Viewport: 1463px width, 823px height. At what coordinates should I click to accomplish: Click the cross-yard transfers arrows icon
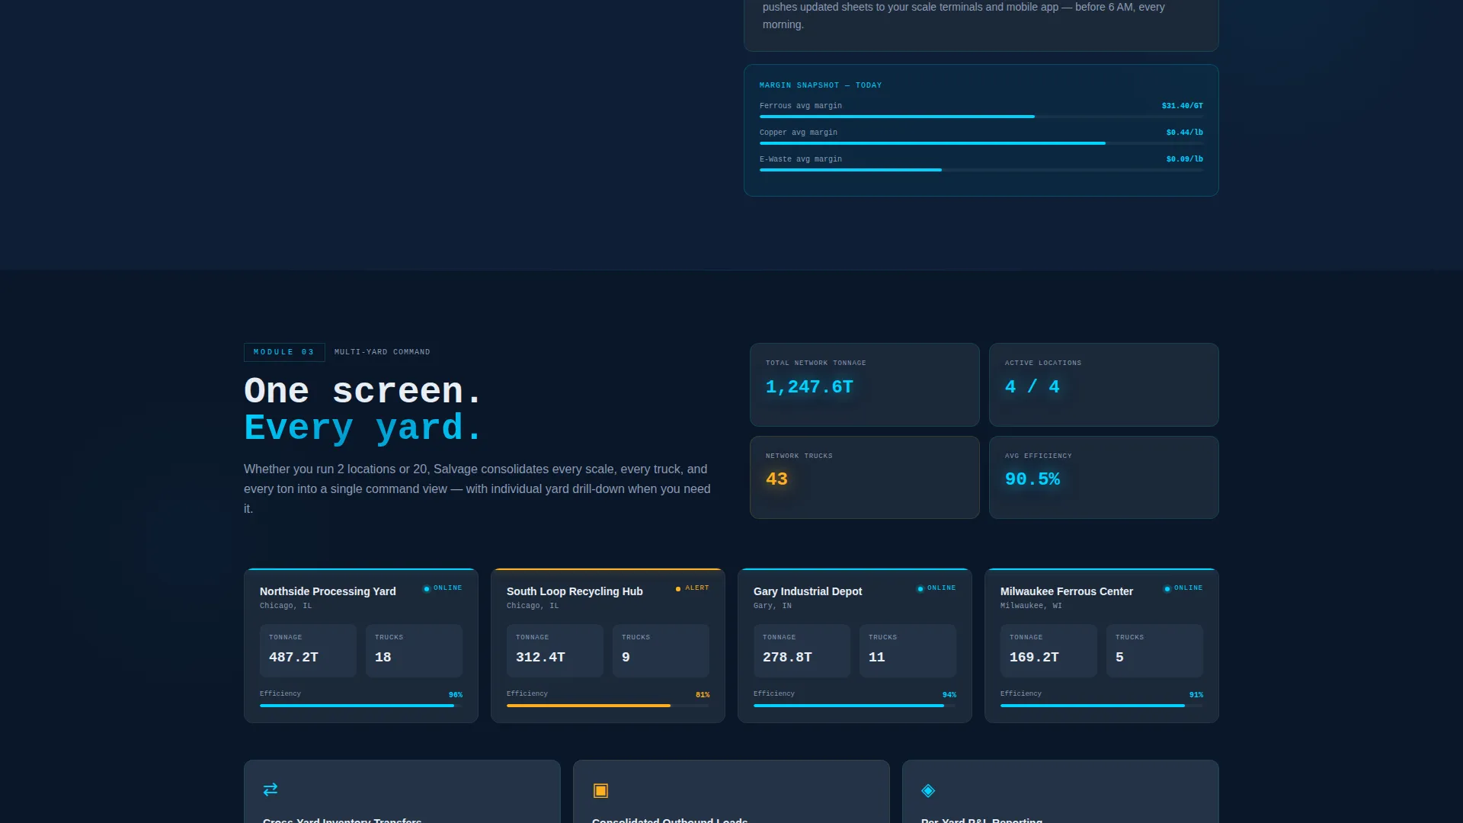[x=271, y=789]
